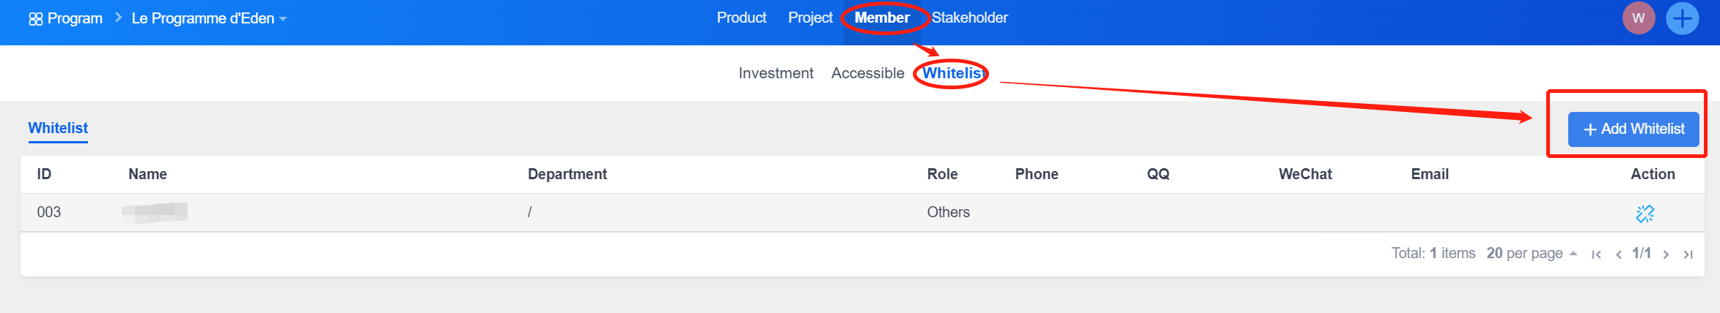Viewport: 1720px width, 313px height.
Task: Jump to the last page icon
Action: (1688, 254)
